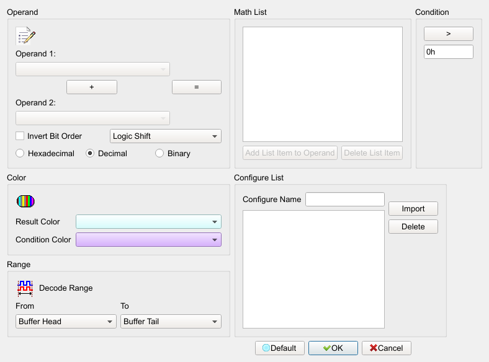Viewport: 489px width, 362px height.
Task: Click inside the Math List box
Action: click(x=323, y=84)
